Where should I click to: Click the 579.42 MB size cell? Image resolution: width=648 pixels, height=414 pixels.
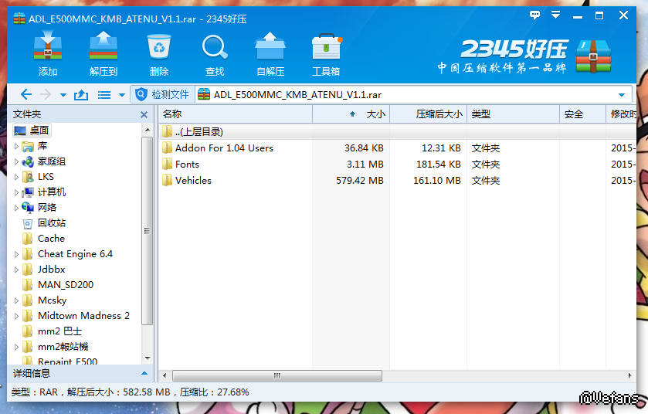pos(360,181)
